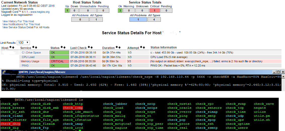Sort Duration column descending arrow
285x131 pixels.
pyautogui.click(x=120, y=47)
